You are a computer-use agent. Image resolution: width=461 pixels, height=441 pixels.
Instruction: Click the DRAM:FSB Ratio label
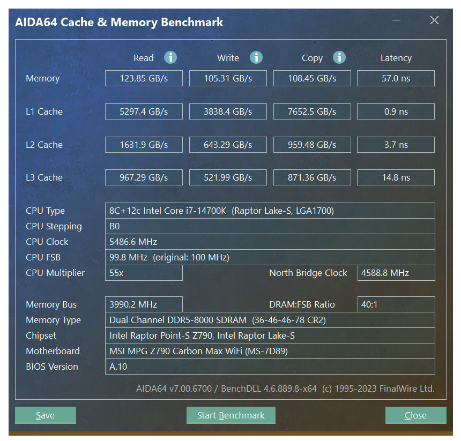302,304
